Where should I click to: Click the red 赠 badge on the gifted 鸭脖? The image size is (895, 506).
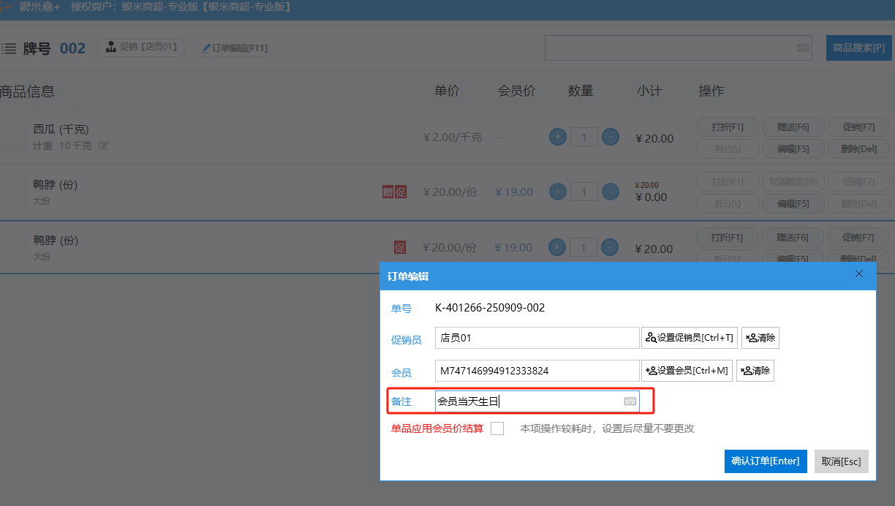[x=388, y=192]
